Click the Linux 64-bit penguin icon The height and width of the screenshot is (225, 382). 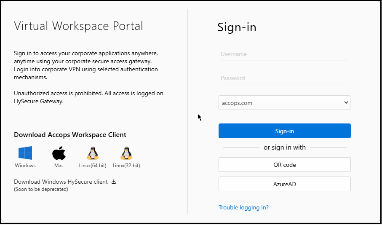pyautogui.click(x=93, y=153)
